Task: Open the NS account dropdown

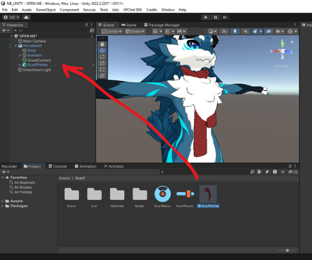Action: tap(11, 17)
